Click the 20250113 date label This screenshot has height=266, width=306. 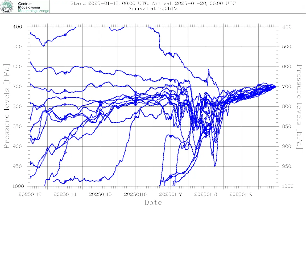tap(30, 194)
